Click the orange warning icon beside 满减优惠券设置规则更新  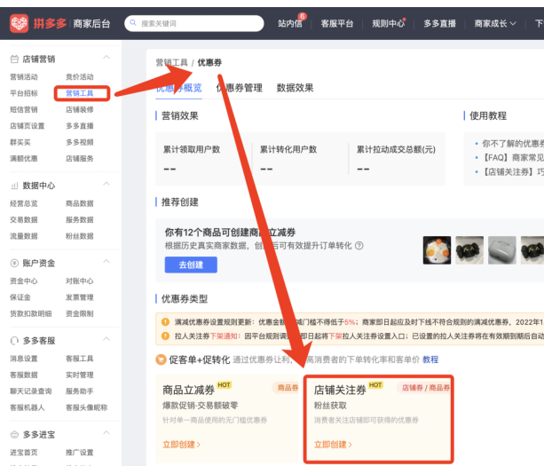coord(165,322)
